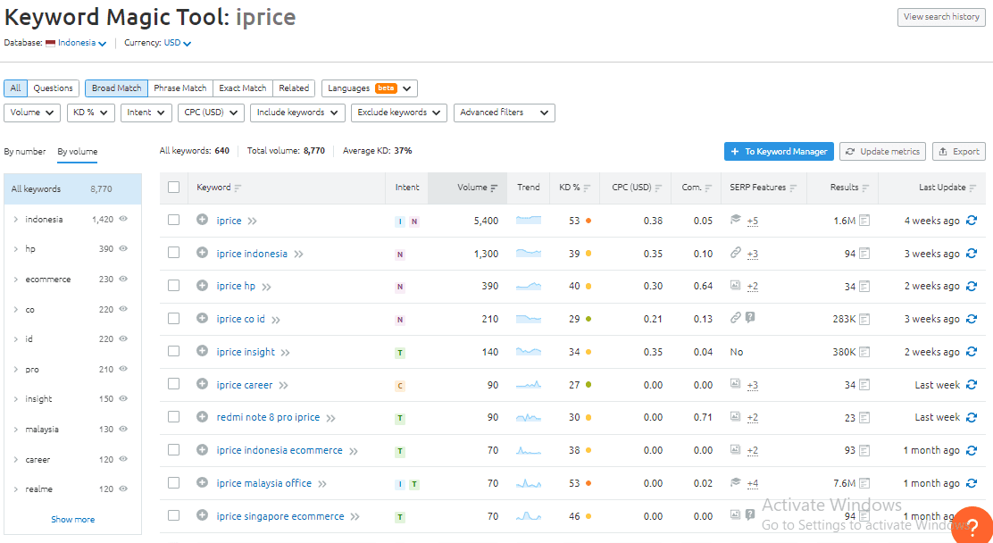This screenshot has width=993, height=543.
Task: Add 'iprice indonesia' with plus icon
Action: (202, 253)
